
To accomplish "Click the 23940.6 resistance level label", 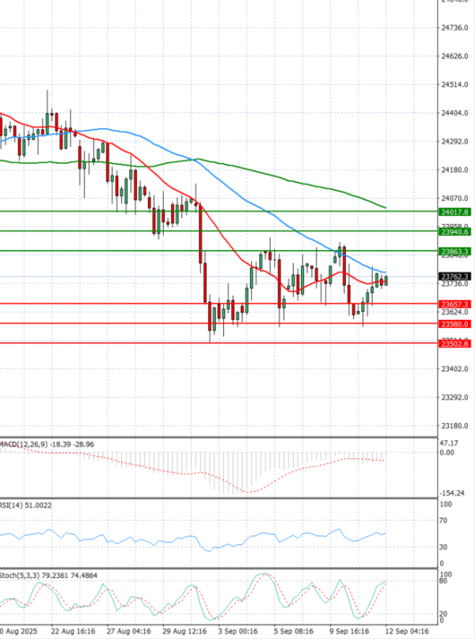I will pyautogui.click(x=454, y=231).
